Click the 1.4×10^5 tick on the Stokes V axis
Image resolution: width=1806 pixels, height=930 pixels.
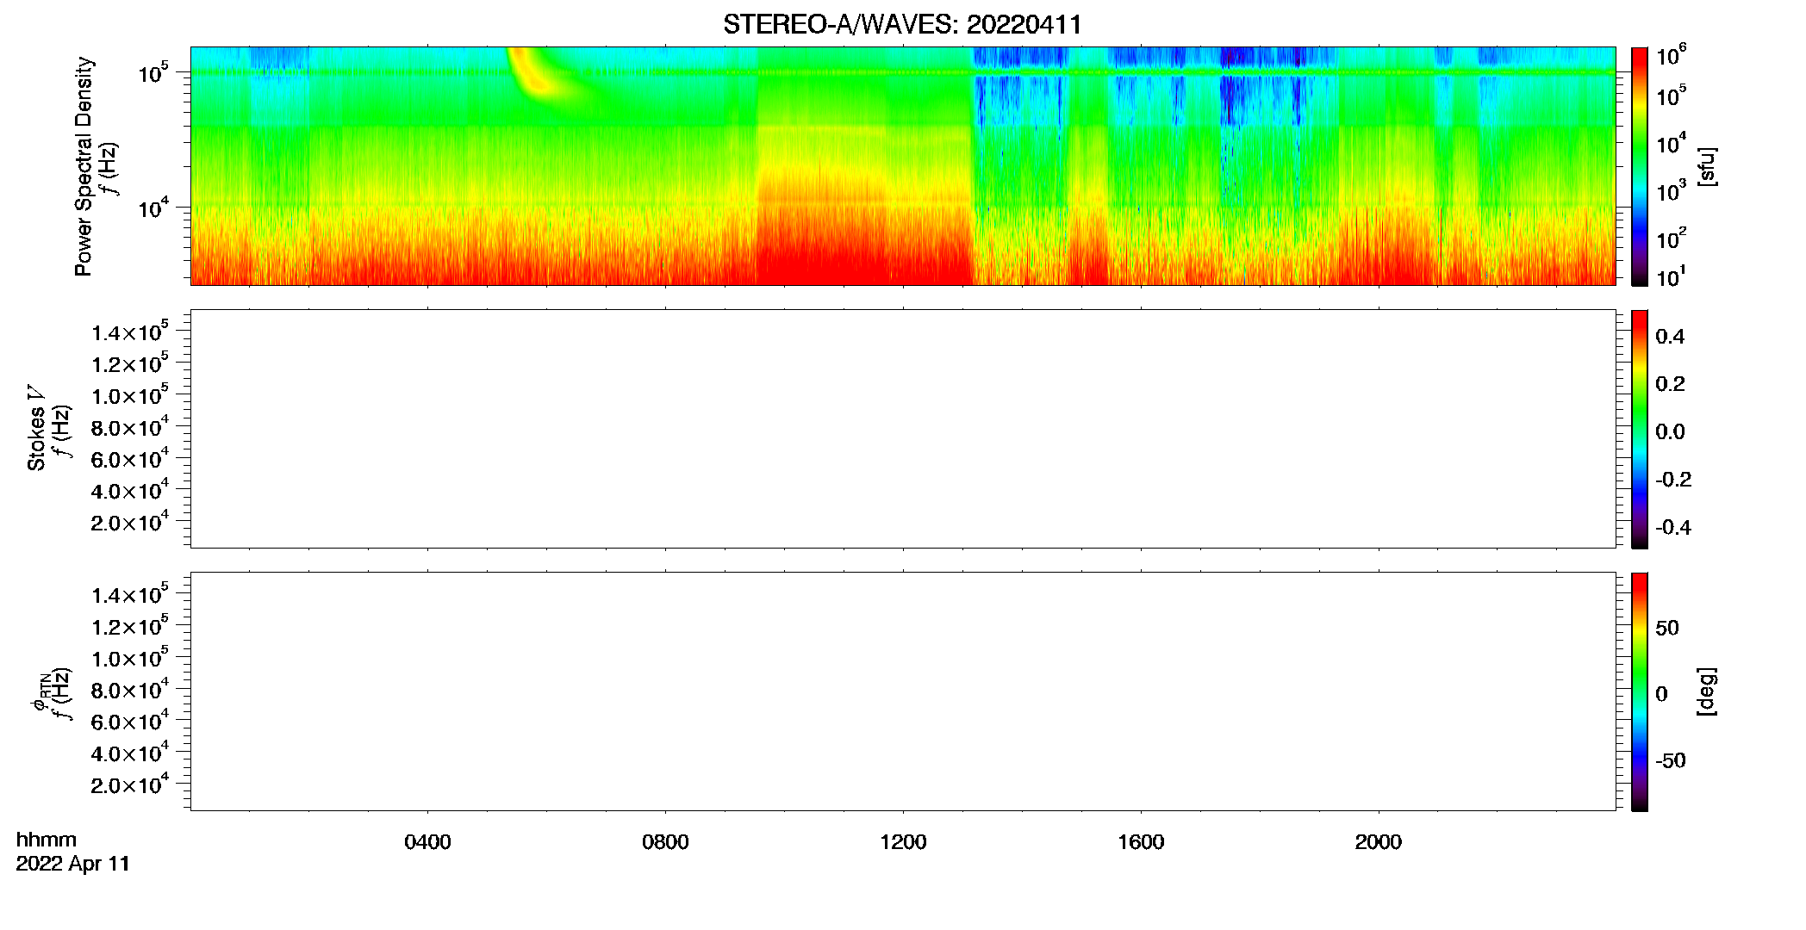[x=130, y=331]
